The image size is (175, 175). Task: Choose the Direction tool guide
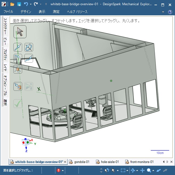pyautogui.click(x=18, y=47)
